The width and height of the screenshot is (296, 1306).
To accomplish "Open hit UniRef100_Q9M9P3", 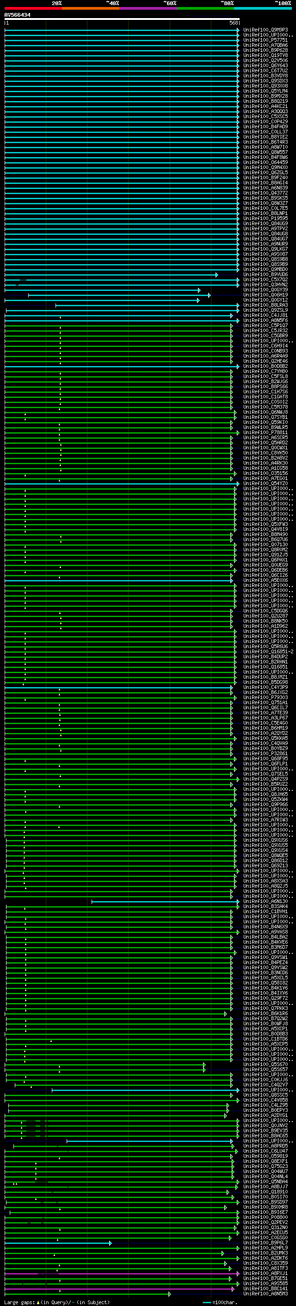I will coord(265,30).
